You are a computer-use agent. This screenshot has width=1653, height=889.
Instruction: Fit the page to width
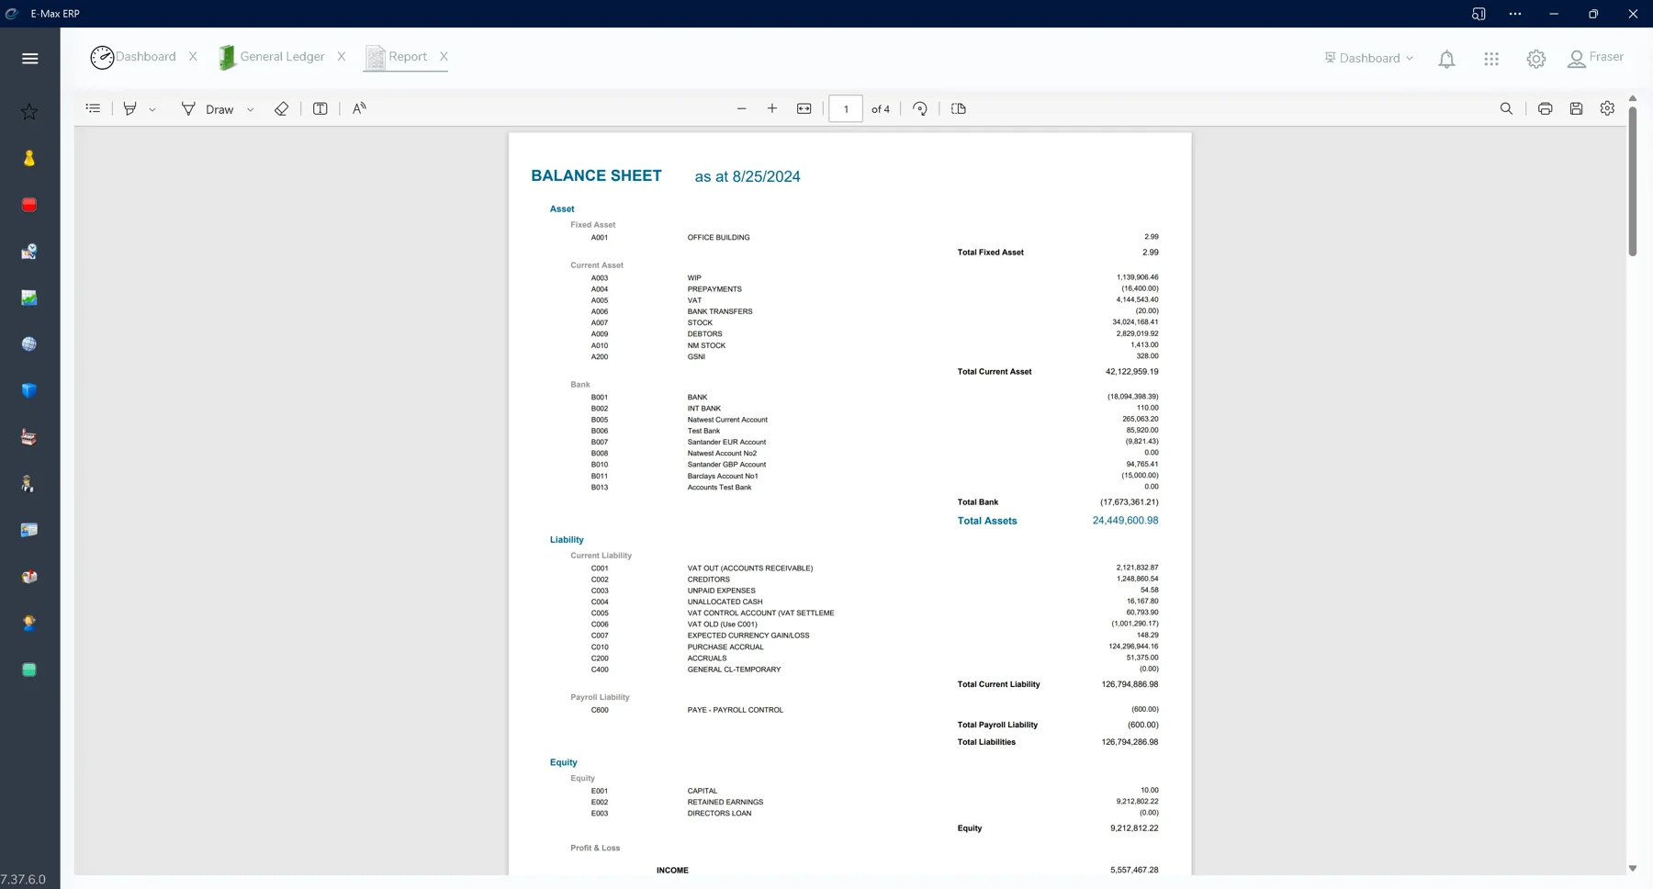[804, 108]
